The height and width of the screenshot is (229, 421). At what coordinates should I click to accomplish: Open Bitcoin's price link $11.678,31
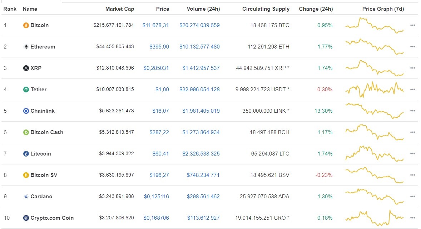click(155, 25)
